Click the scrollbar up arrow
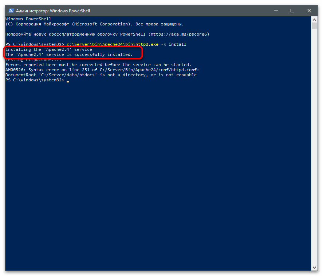The image size is (323, 276). tap(314, 19)
